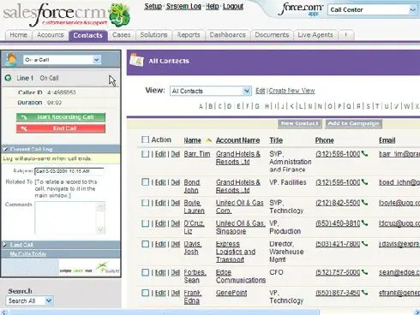Open the Create New View link
Image resolution: width=420 pixels, height=315 pixels.
pos(291,91)
